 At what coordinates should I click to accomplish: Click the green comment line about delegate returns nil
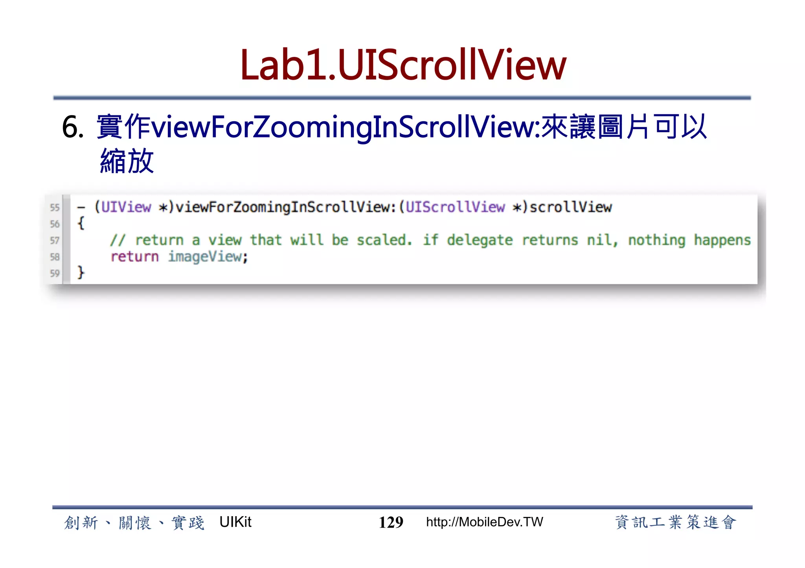click(430, 240)
